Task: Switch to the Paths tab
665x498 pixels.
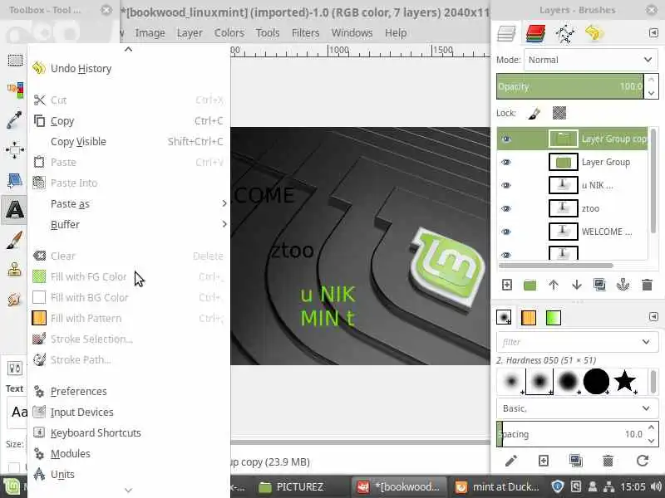Action: (x=565, y=34)
